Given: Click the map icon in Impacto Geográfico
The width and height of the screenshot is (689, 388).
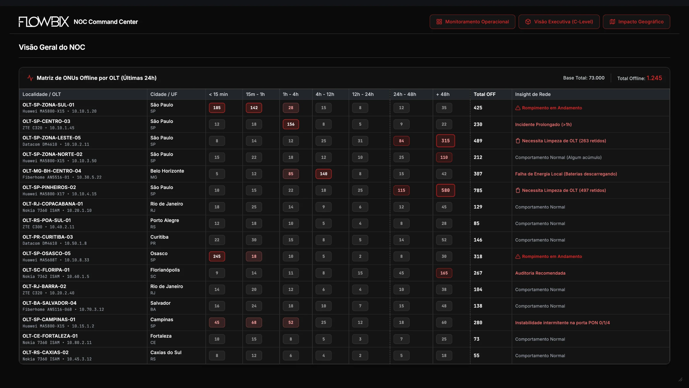Looking at the screenshot, I should (612, 22).
